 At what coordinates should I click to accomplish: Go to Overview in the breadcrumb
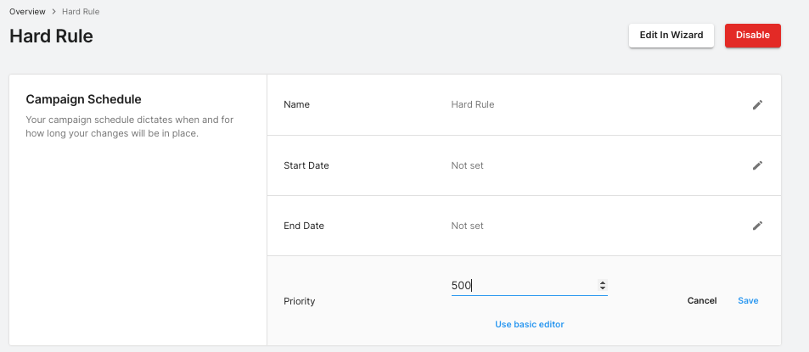[x=27, y=12]
